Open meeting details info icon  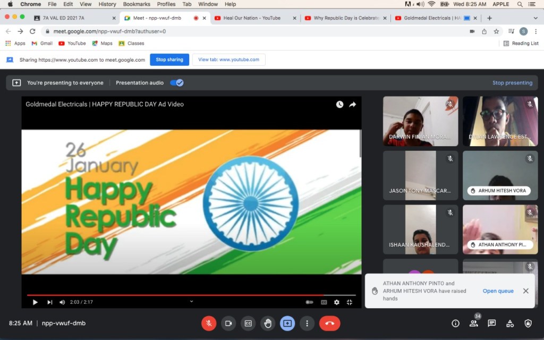click(455, 323)
